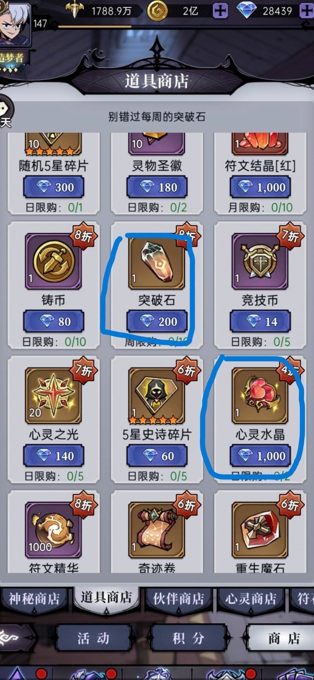Open the 积分 points menu

[x=188, y=638]
